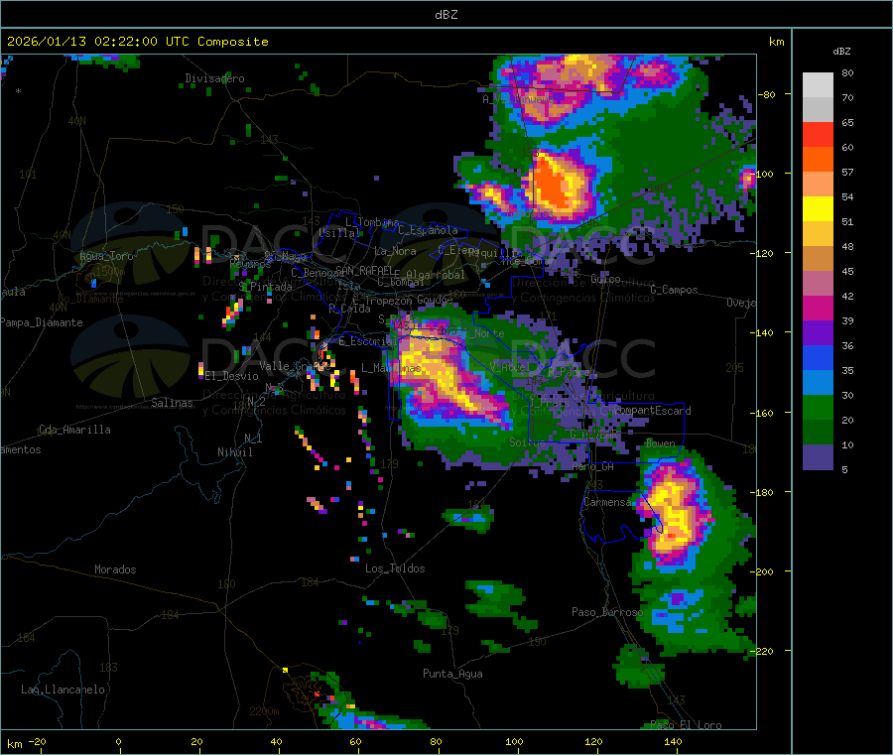Select the 'Paso_El_Loro' label
The image size is (893, 755).
[687, 725]
